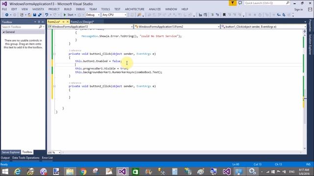Open the feedback speech-bubble icon
This screenshot has height=176, width=314.
coord(240,3)
